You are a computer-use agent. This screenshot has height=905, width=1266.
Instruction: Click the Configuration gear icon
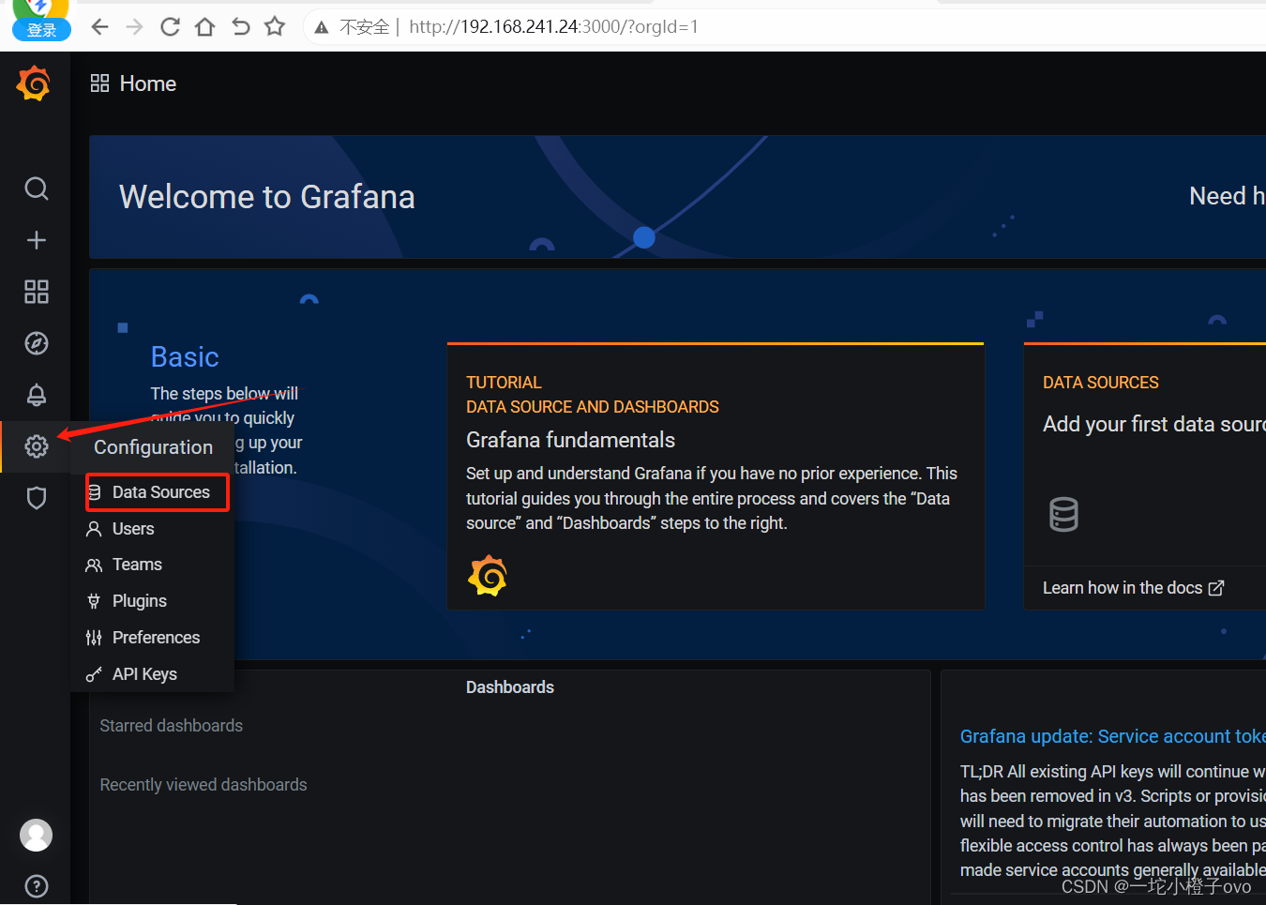pyautogui.click(x=37, y=446)
